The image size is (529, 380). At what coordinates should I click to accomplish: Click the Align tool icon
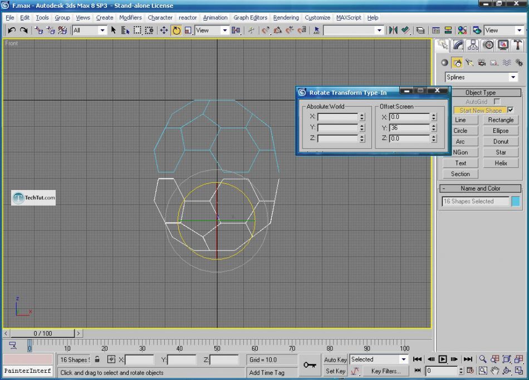[405, 31]
